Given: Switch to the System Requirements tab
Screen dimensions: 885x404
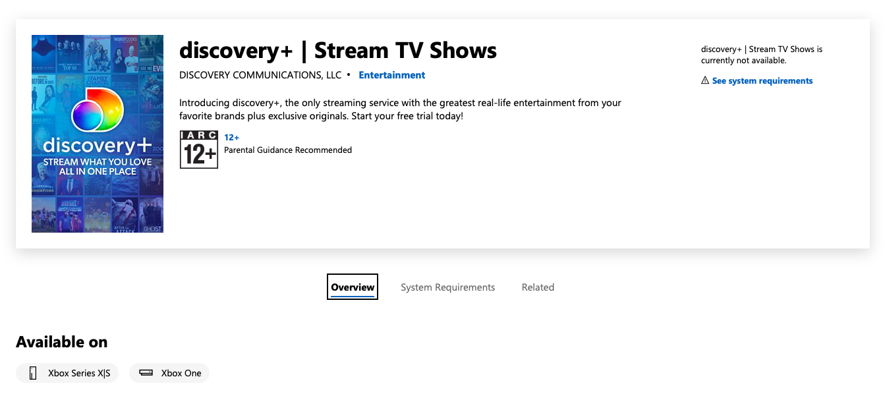Looking at the screenshot, I should 447,287.
